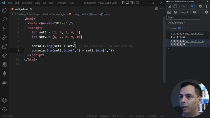This screenshot has width=210, height=118.
Task: Click 1102 - Concatenação breadcrumb
Action: pyautogui.click(x=54, y=14)
